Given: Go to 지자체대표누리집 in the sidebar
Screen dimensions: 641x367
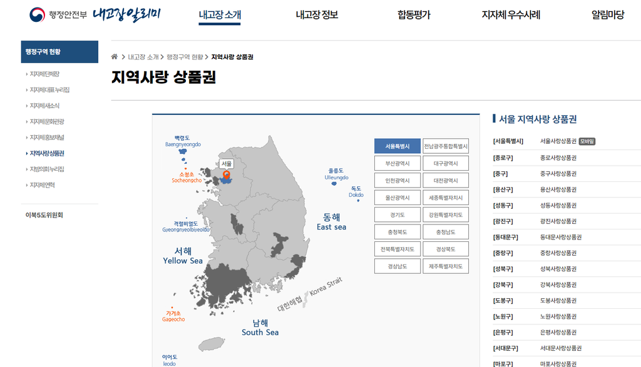Looking at the screenshot, I should coord(49,90).
